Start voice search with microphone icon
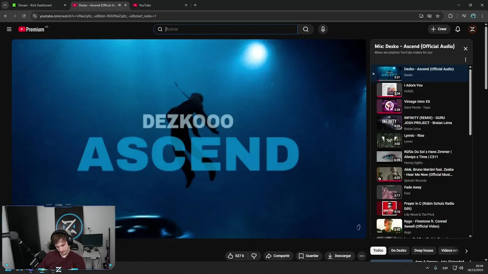This screenshot has height=274, width=488. click(323, 29)
